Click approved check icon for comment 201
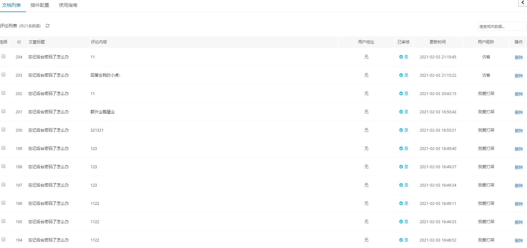Screen dimensions: 527x248 [401, 112]
